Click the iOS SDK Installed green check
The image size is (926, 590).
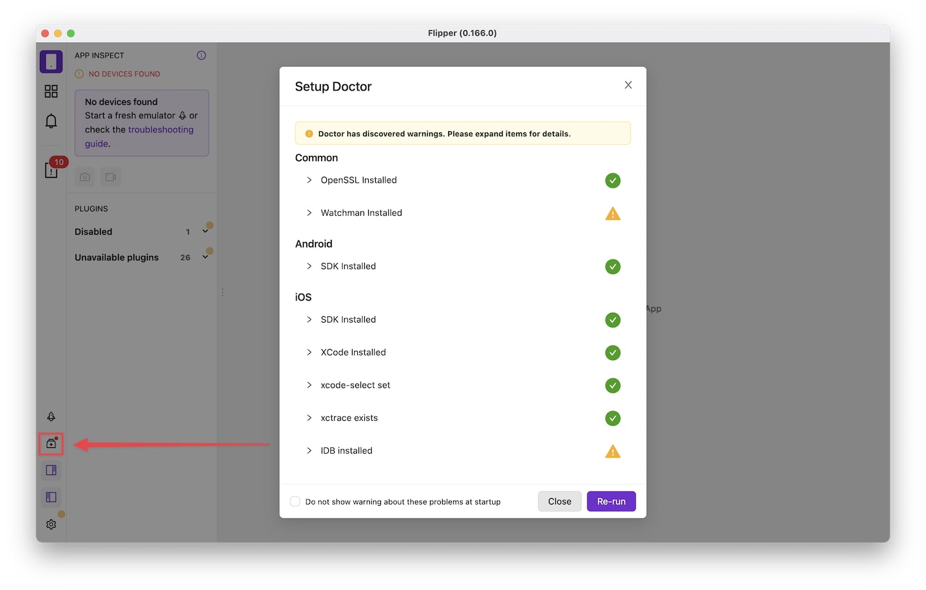pos(613,320)
